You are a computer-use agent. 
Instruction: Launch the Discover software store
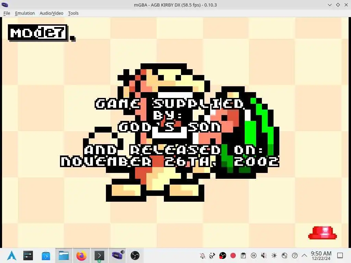[46, 255]
